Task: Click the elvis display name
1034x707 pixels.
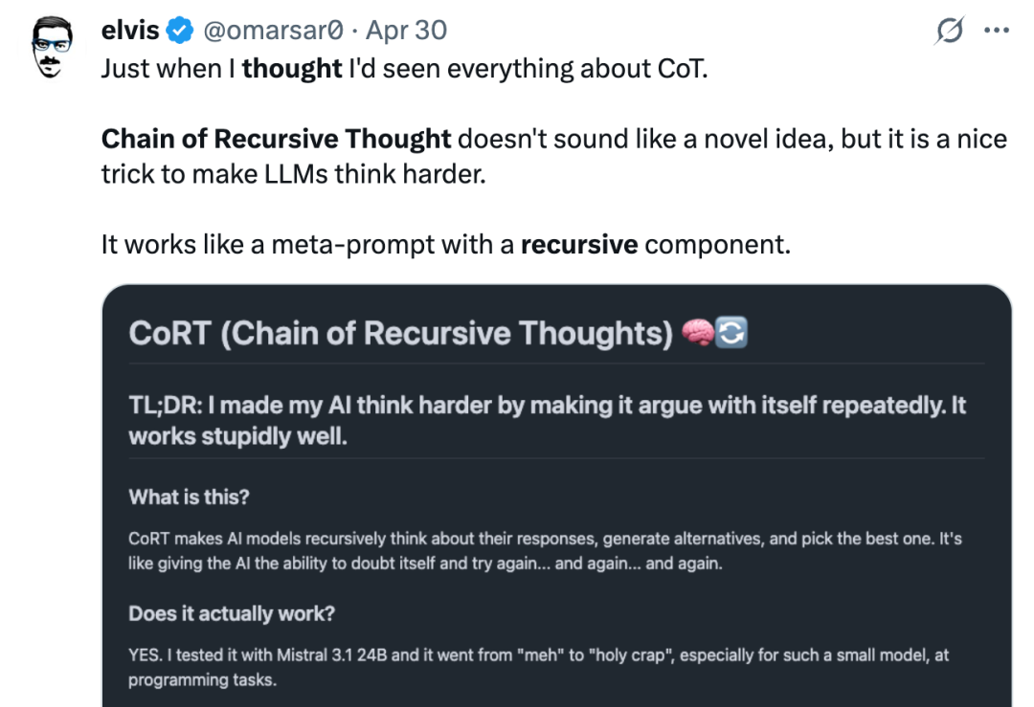Action: pyautogui.click(x=130, y=31)
